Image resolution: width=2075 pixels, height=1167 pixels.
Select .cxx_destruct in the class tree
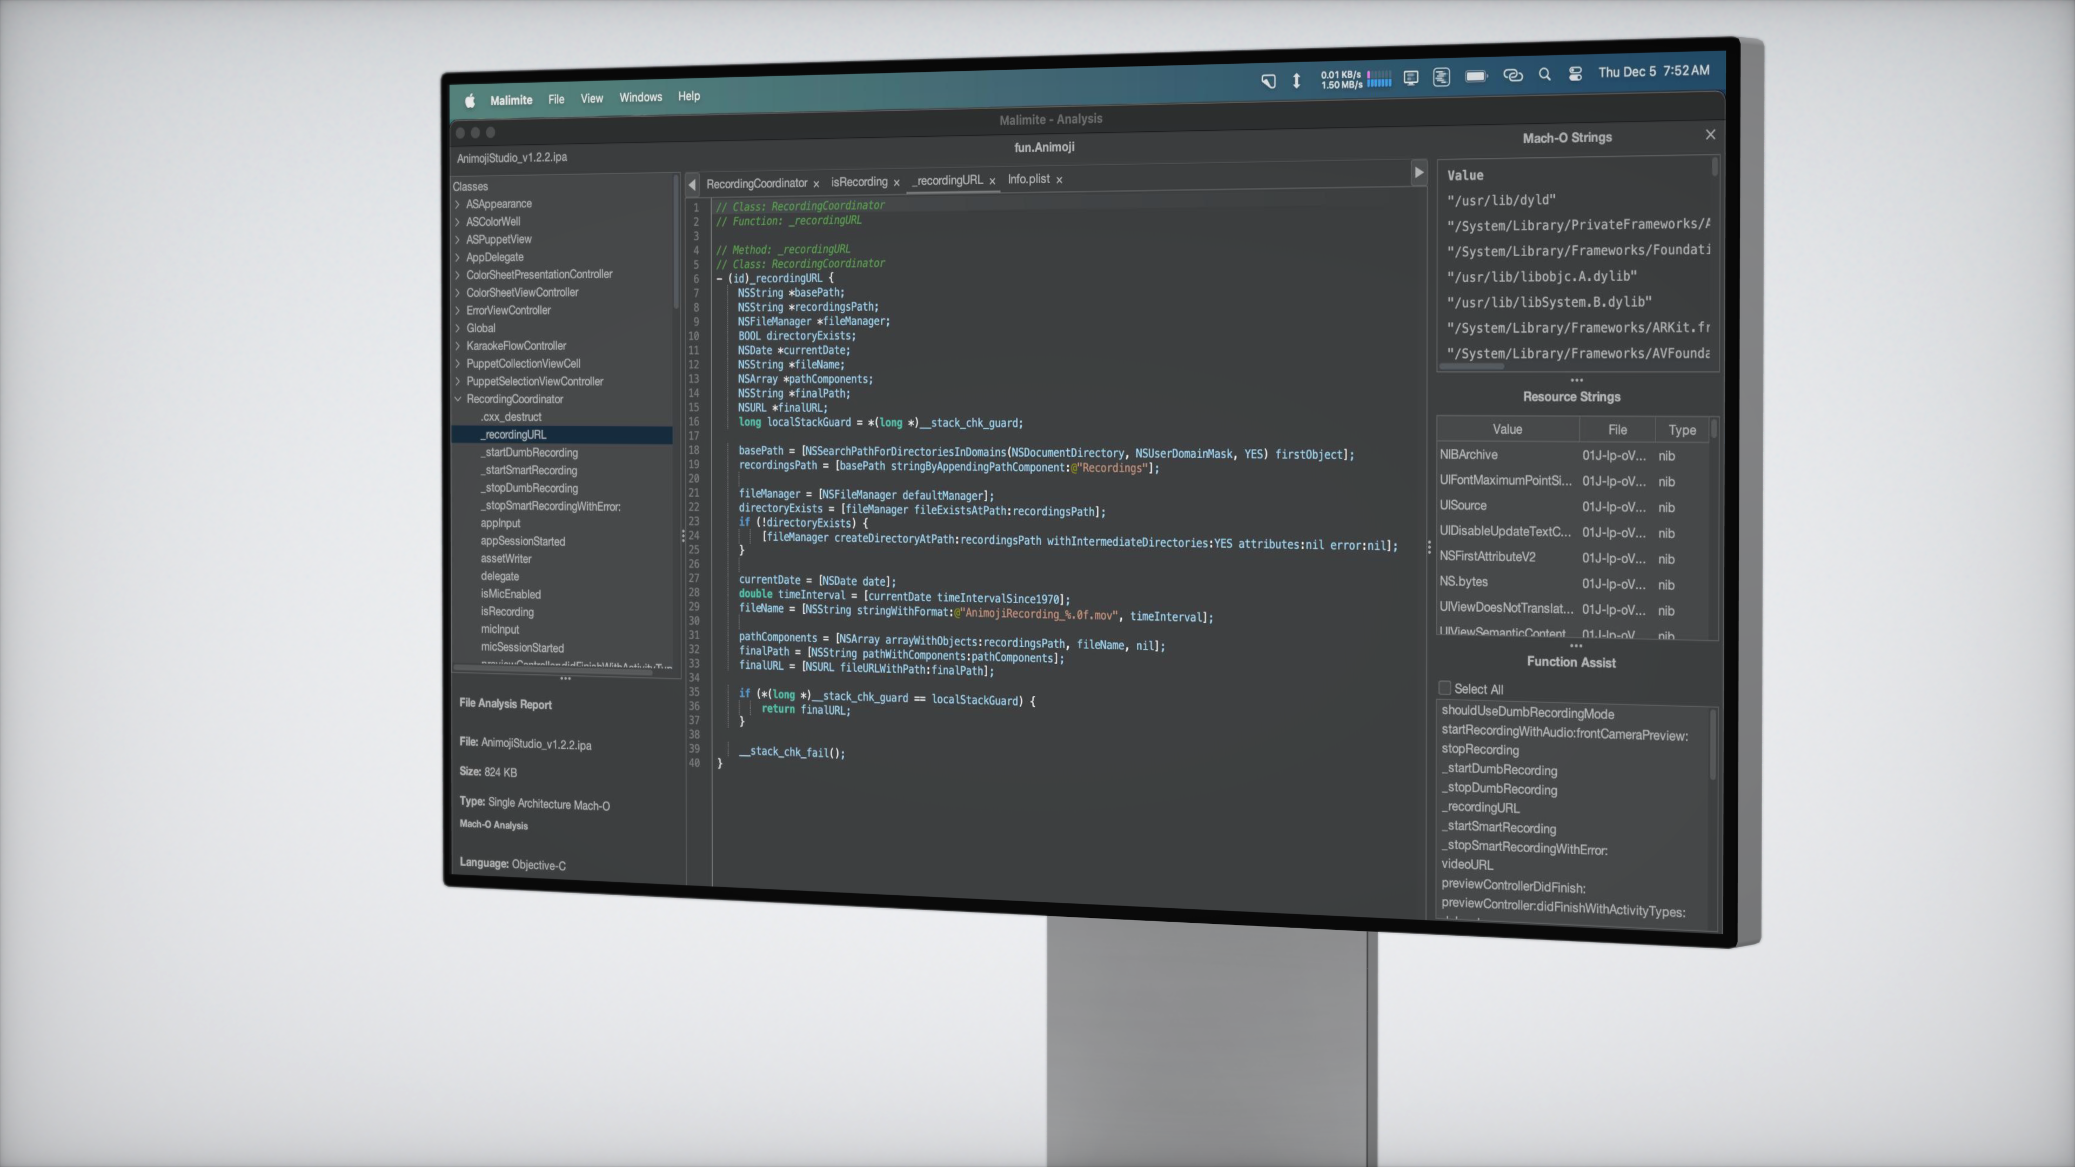(511, 417)
